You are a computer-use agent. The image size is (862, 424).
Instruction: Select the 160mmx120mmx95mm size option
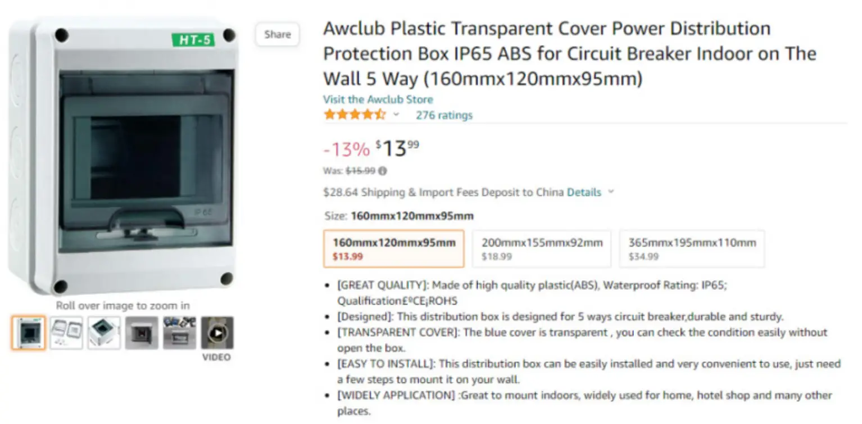(x=394, y=249)
